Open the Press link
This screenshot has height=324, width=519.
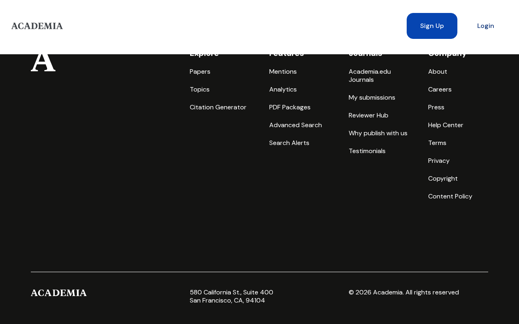click(436, 107)
